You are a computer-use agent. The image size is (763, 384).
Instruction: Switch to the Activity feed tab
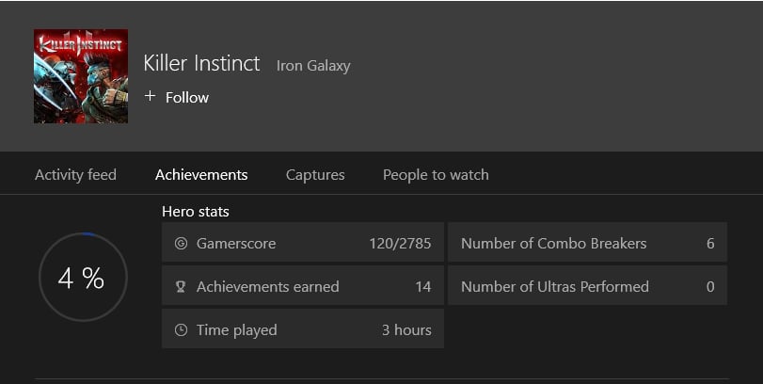tap(75, 175)
